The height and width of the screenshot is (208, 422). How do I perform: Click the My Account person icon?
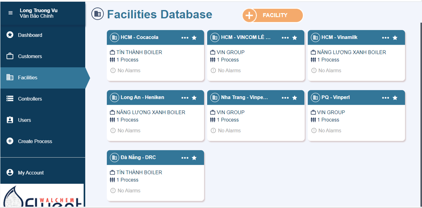(x=10, y=172)
